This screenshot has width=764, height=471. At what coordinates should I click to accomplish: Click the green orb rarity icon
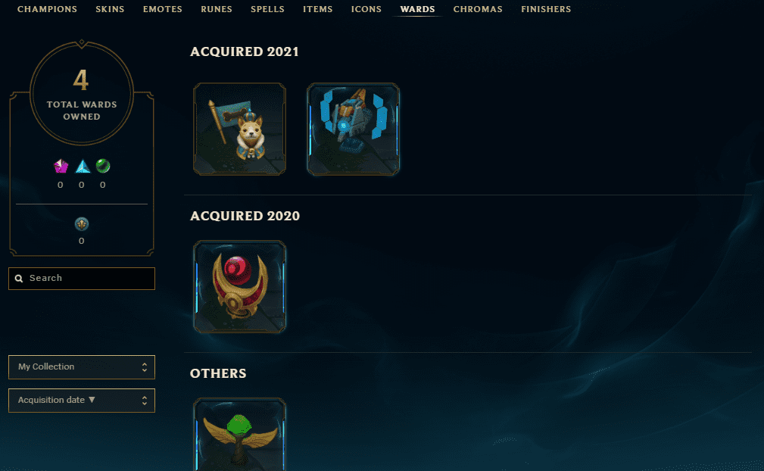pyautogui.click(x=103, y=166)
